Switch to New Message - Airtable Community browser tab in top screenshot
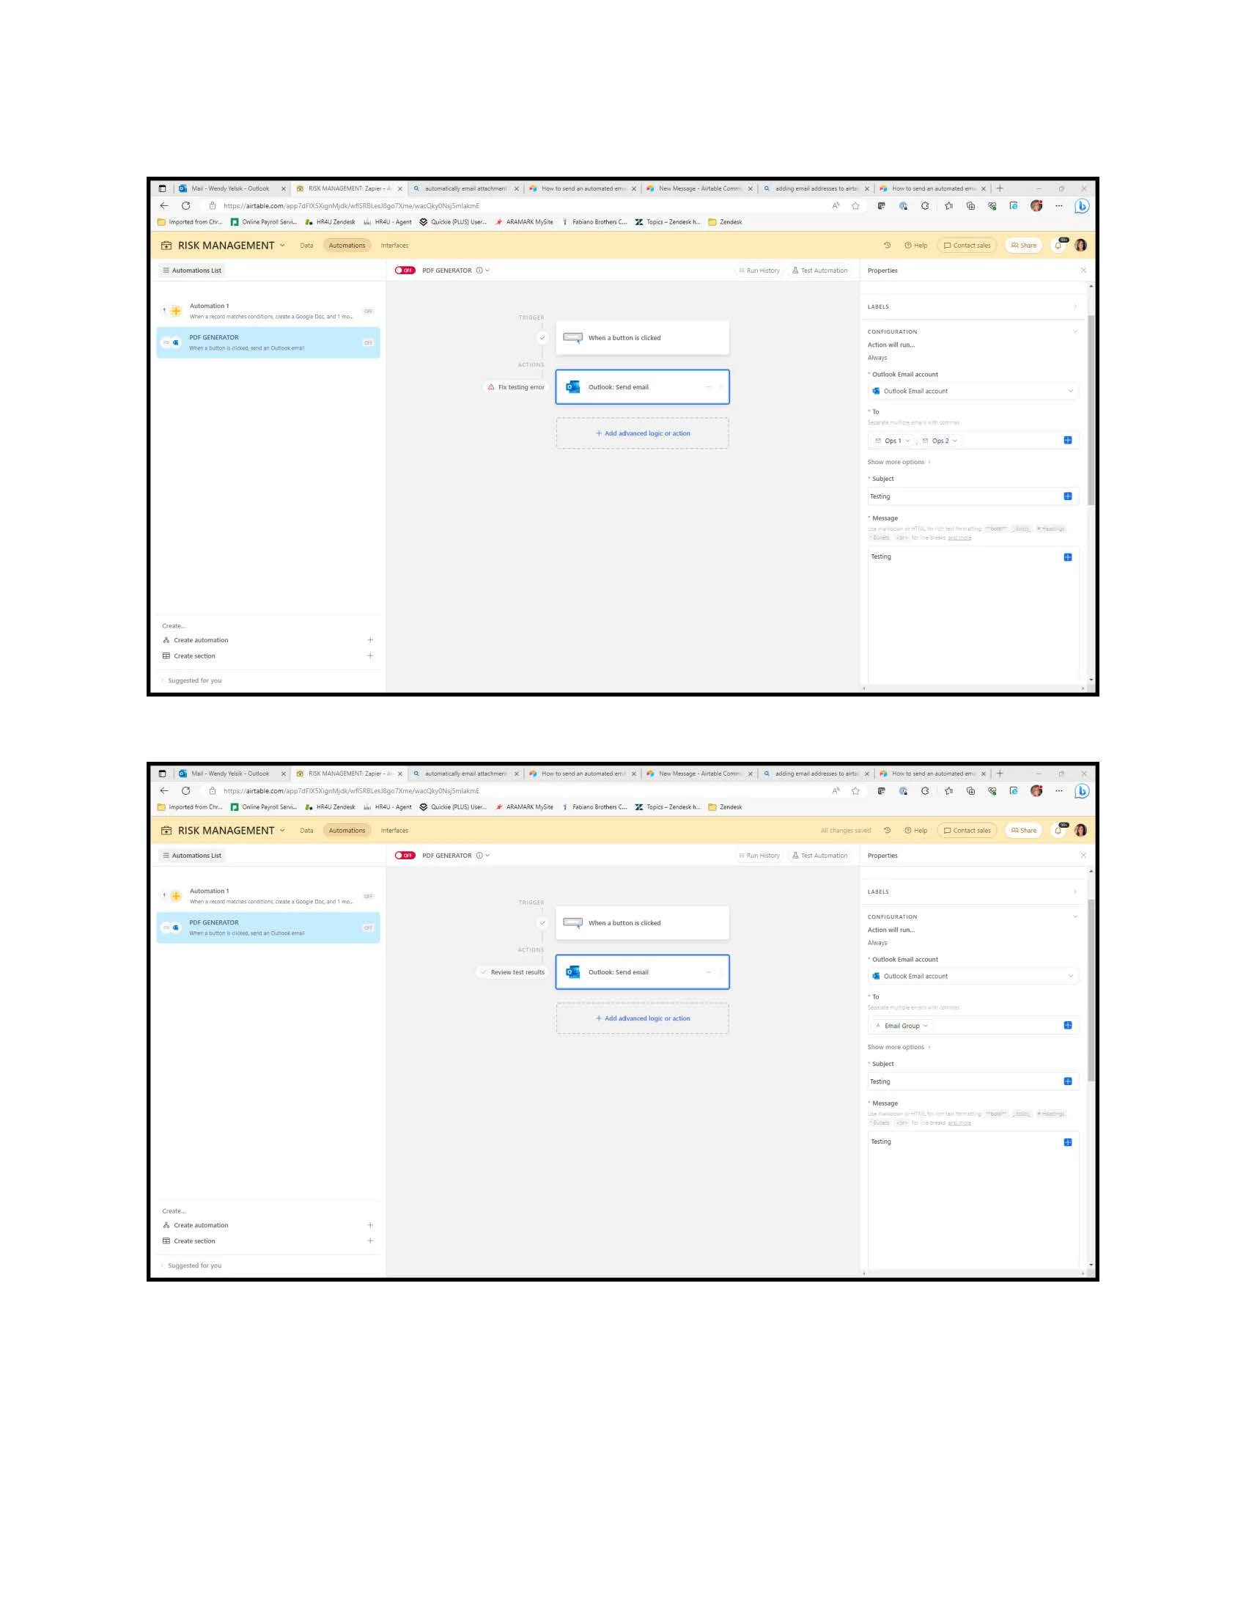The image size is (1246, 1613). [x=700, y=188]
